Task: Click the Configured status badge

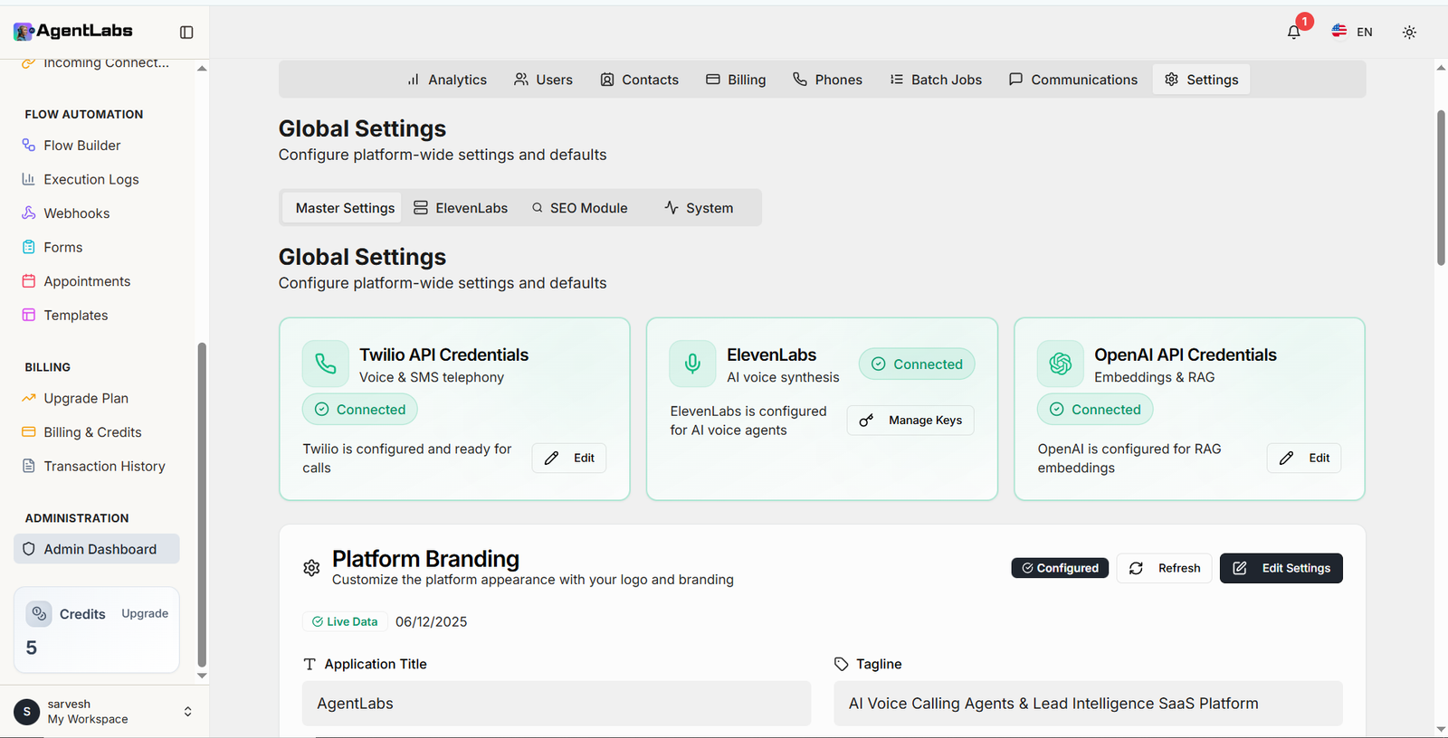Action: (1060, 568)
